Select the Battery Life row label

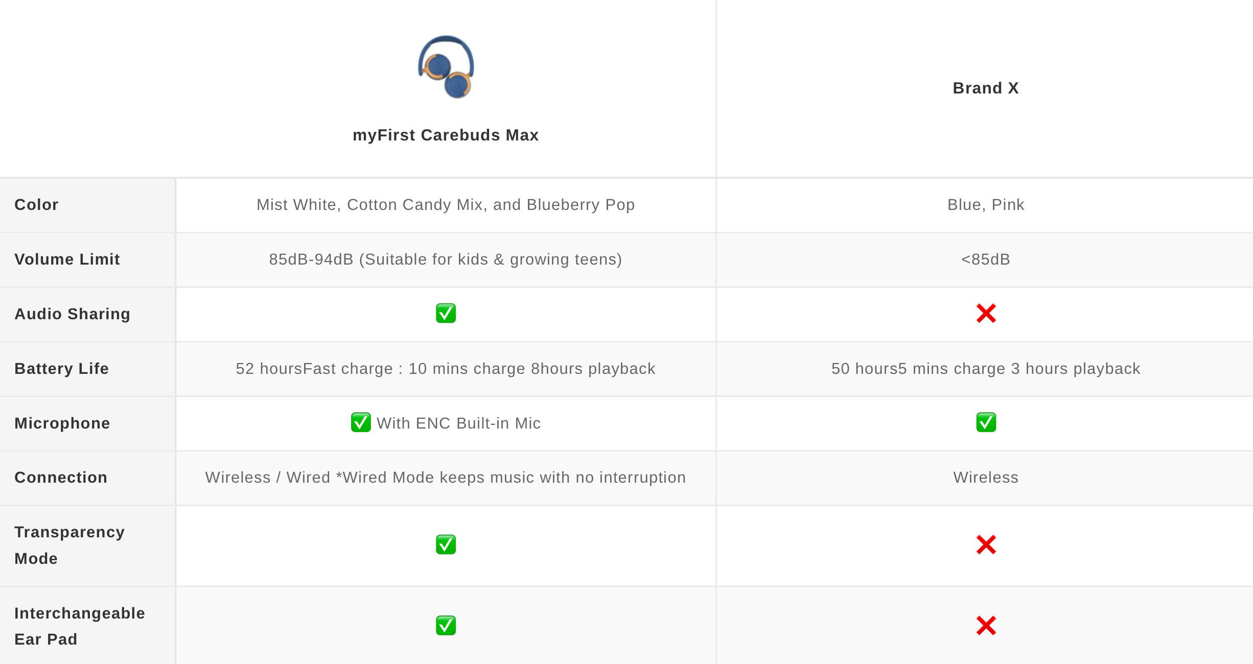(x=61, y=369)
